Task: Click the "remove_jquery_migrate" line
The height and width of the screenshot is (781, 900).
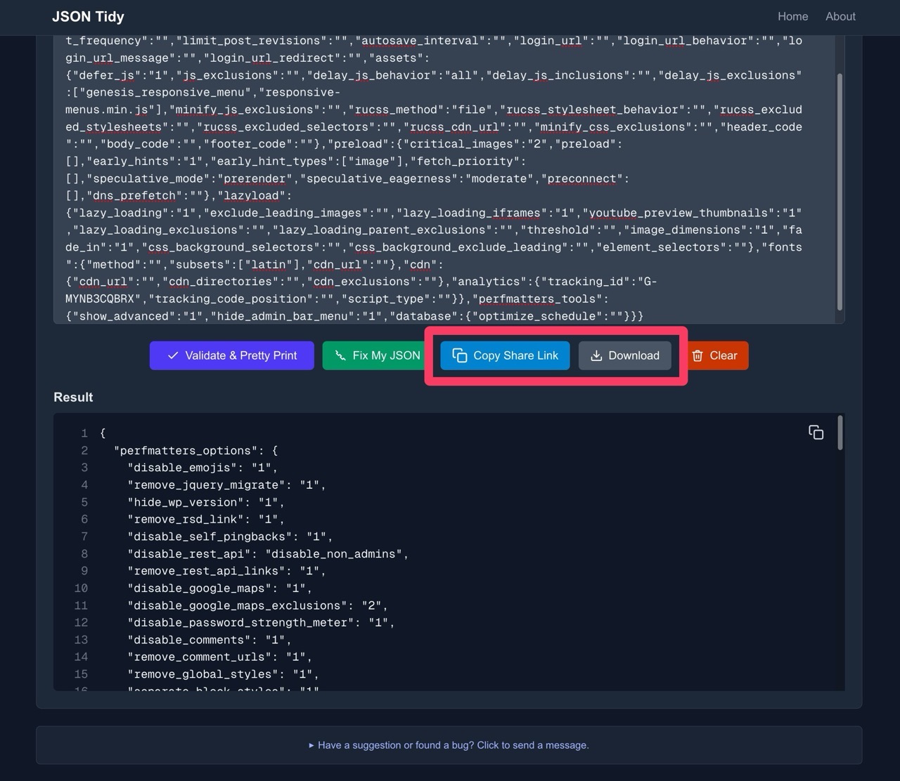Action: pos(226,485)
